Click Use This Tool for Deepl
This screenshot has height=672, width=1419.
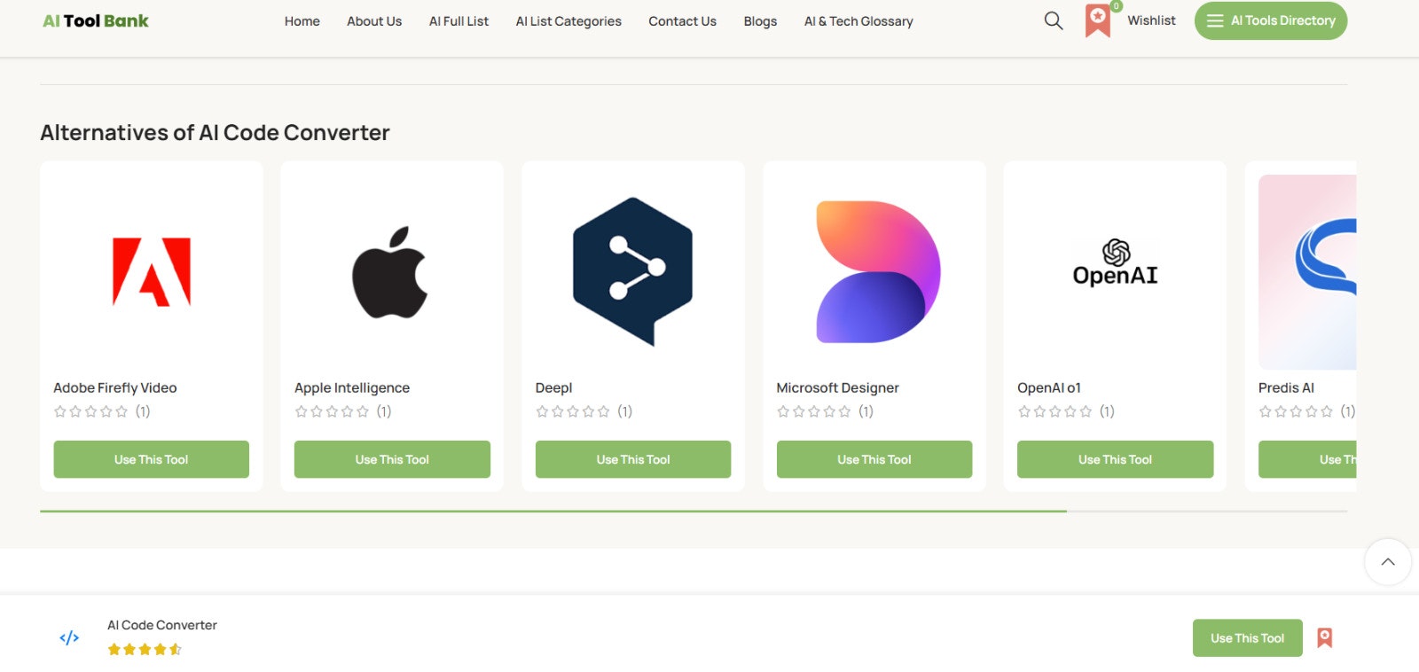pyautogui.click(x=633, y=459)
